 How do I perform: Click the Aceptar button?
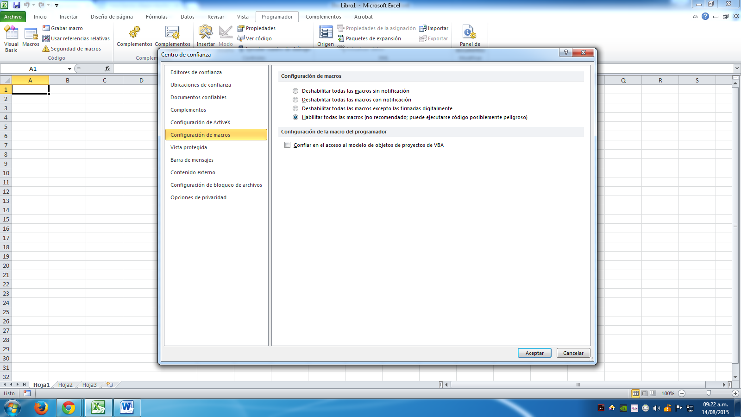coord(534,353)
